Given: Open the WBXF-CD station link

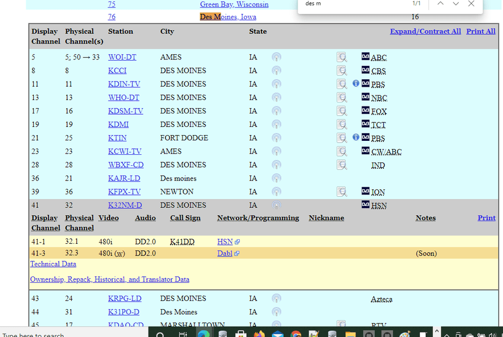Looking at the screenshot, I should [x=126, y=165].
